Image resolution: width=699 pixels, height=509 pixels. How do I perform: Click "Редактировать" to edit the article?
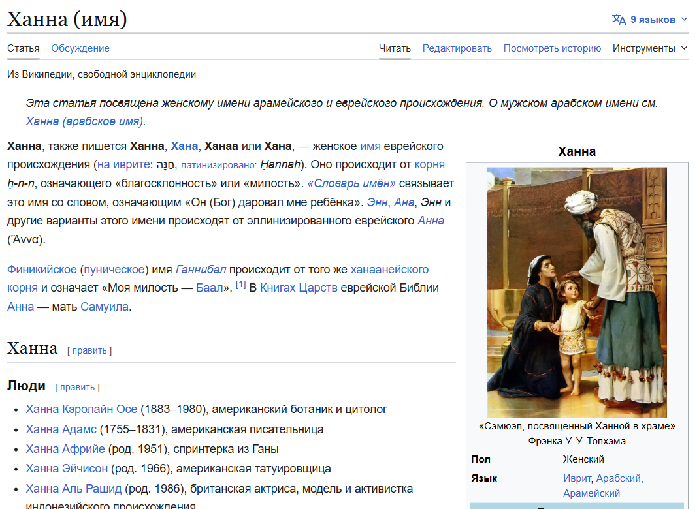coord(457,48)
